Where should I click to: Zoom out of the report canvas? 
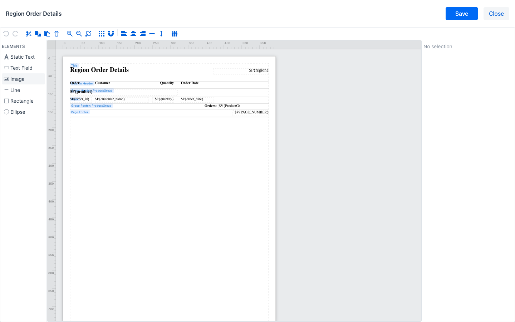[x=79, y=34]
